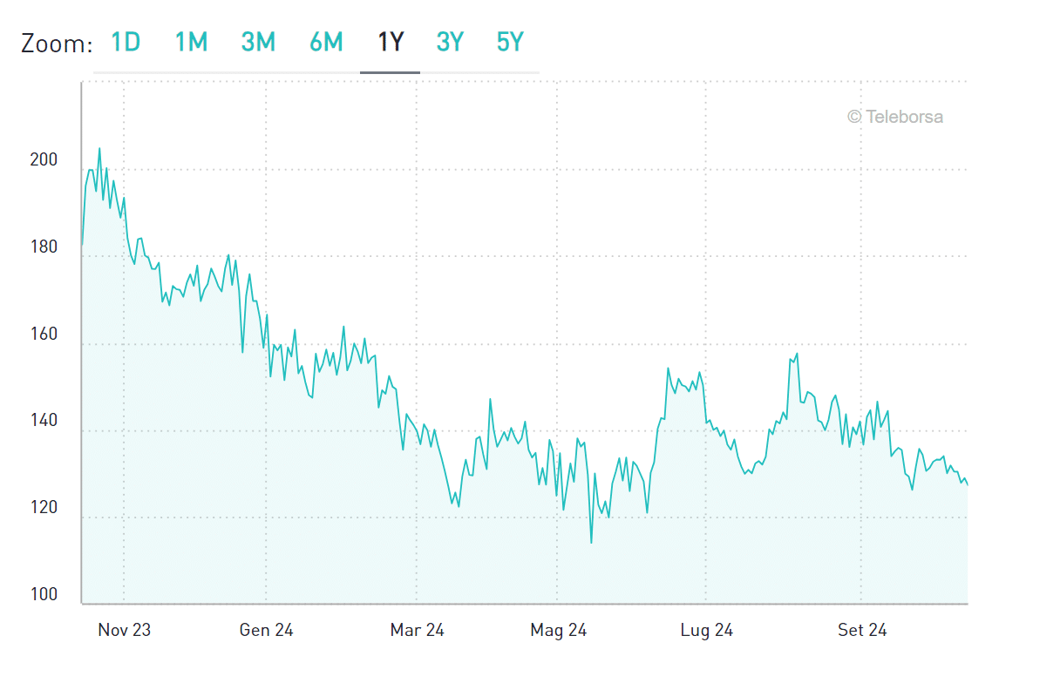This screenshot has height=683, width=1060.
Task: Click the Lug 24 axis label
Action: [707, 630]
